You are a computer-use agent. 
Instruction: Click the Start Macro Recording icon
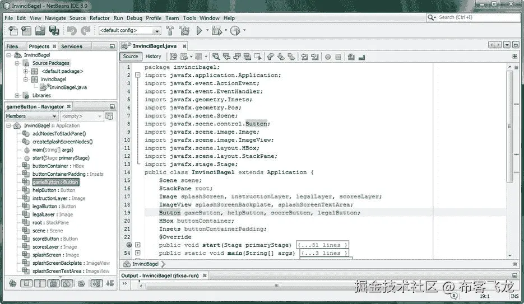tap(328, 57)
